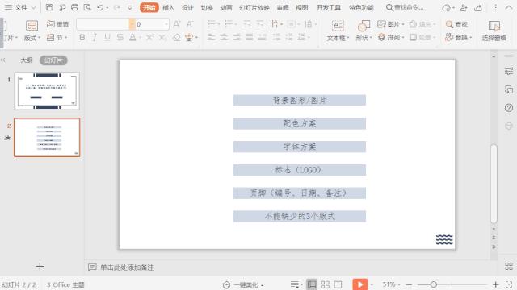Click the 替换 replace button
The height and width of the screenshot is (290, 517).
click(x=458, y=38)
